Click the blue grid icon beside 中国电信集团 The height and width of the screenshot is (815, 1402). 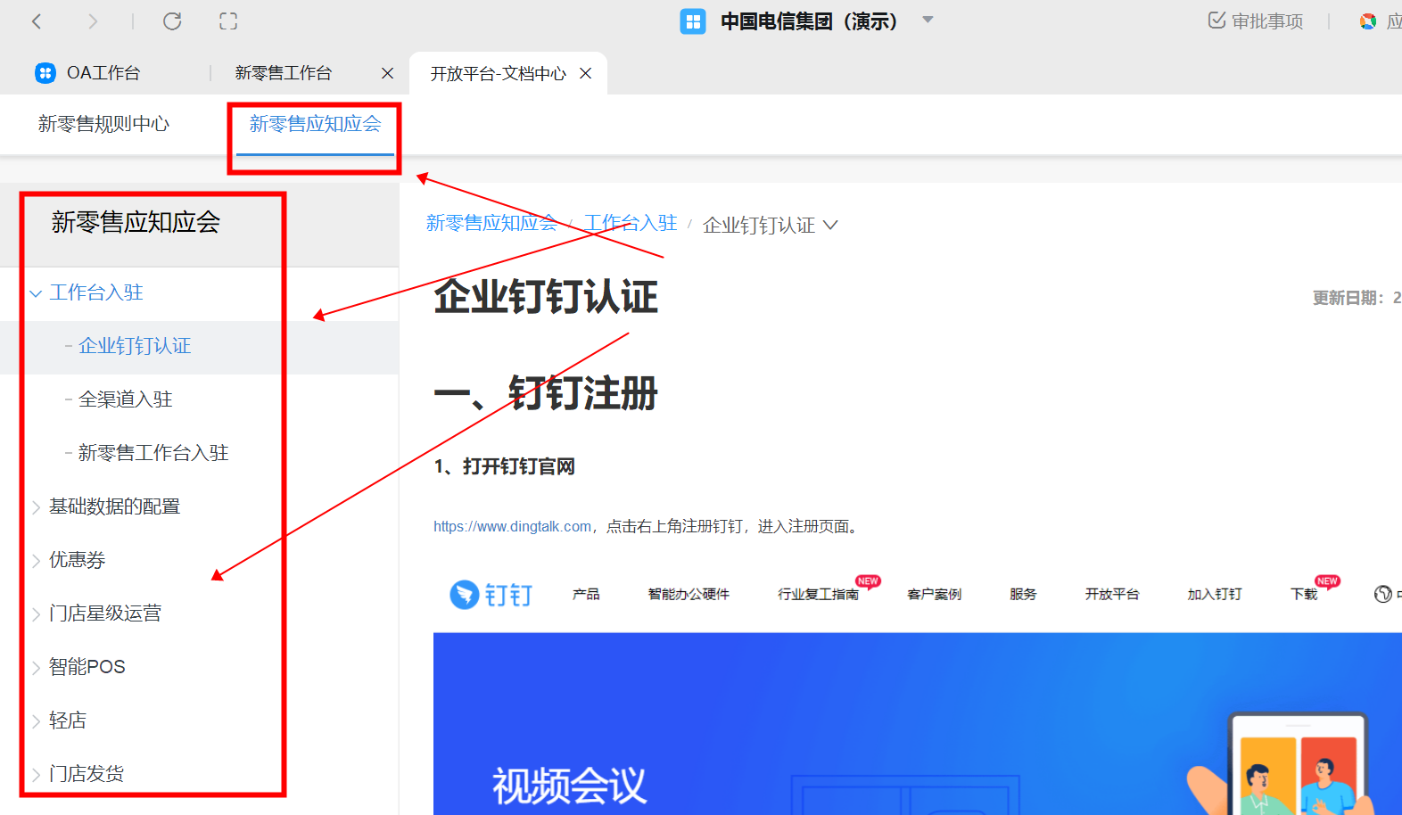(x=692, y=21)
